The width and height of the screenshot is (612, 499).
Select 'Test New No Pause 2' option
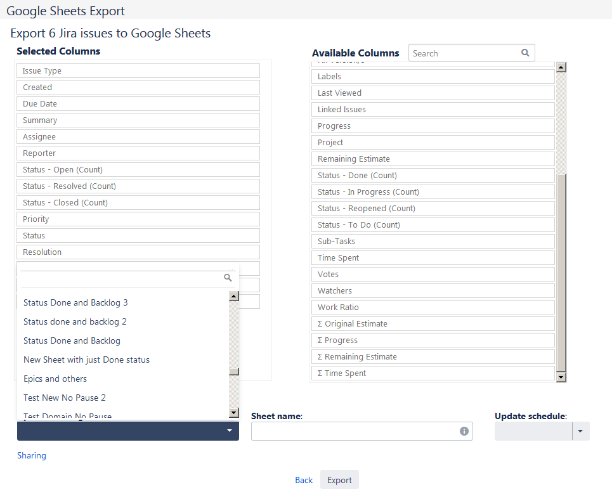[x=65, y=398]
